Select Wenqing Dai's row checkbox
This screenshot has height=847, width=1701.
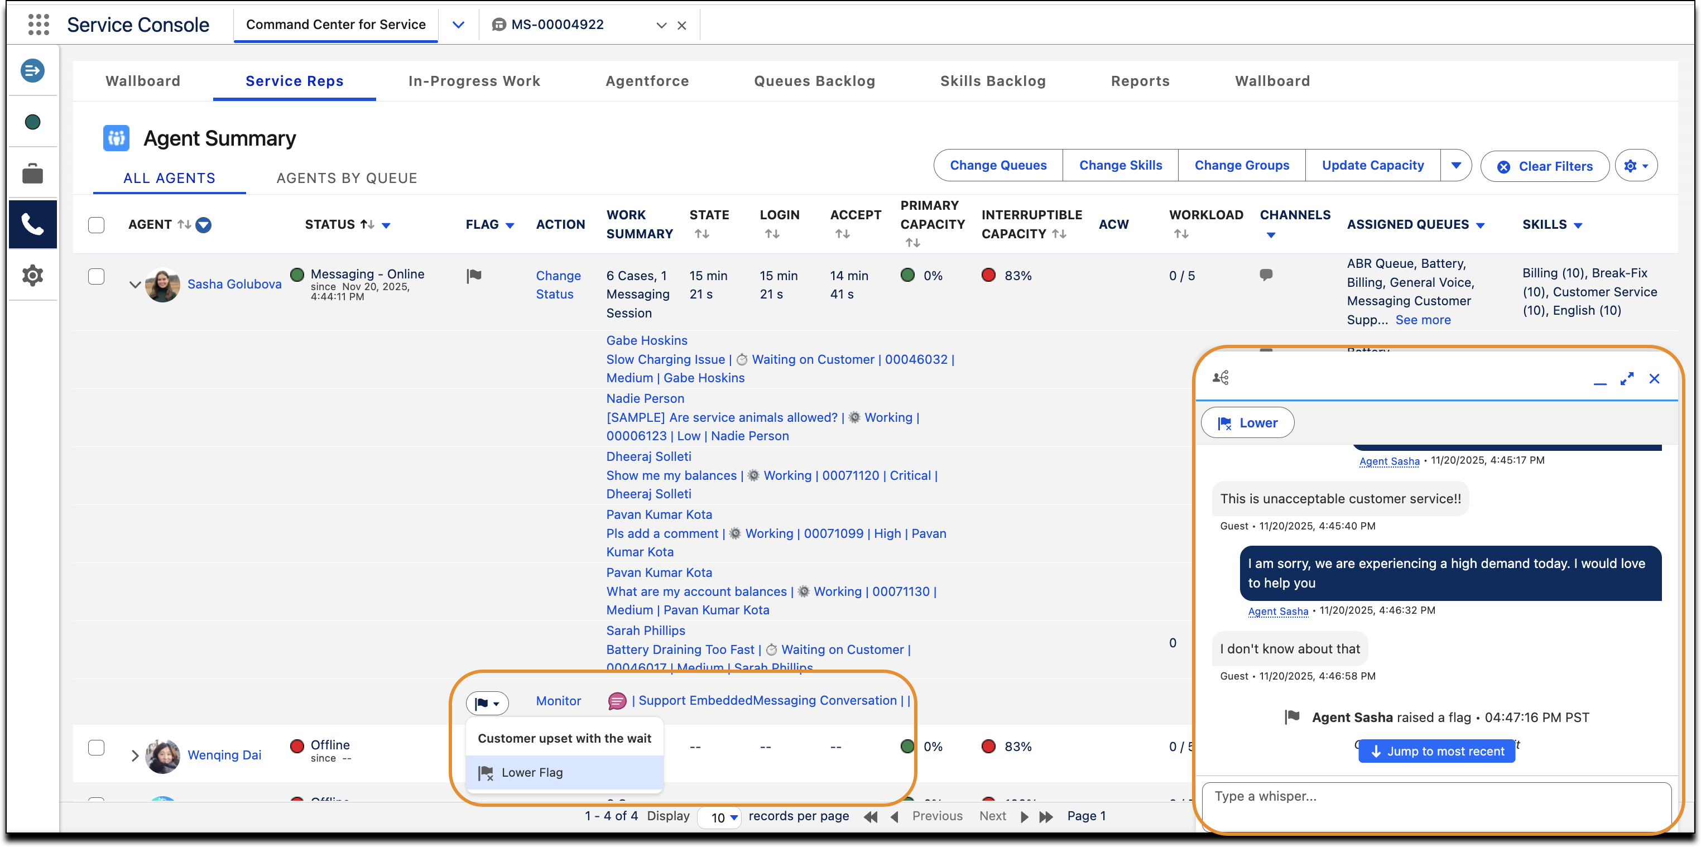click(x=97, y=747)
